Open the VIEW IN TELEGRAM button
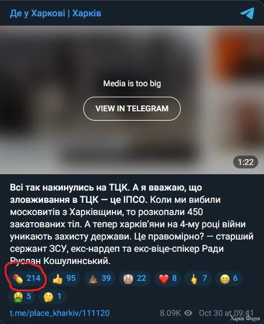 tap(132, 108)
